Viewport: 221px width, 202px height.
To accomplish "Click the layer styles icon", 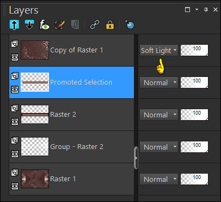I will (x=75, y=25).
